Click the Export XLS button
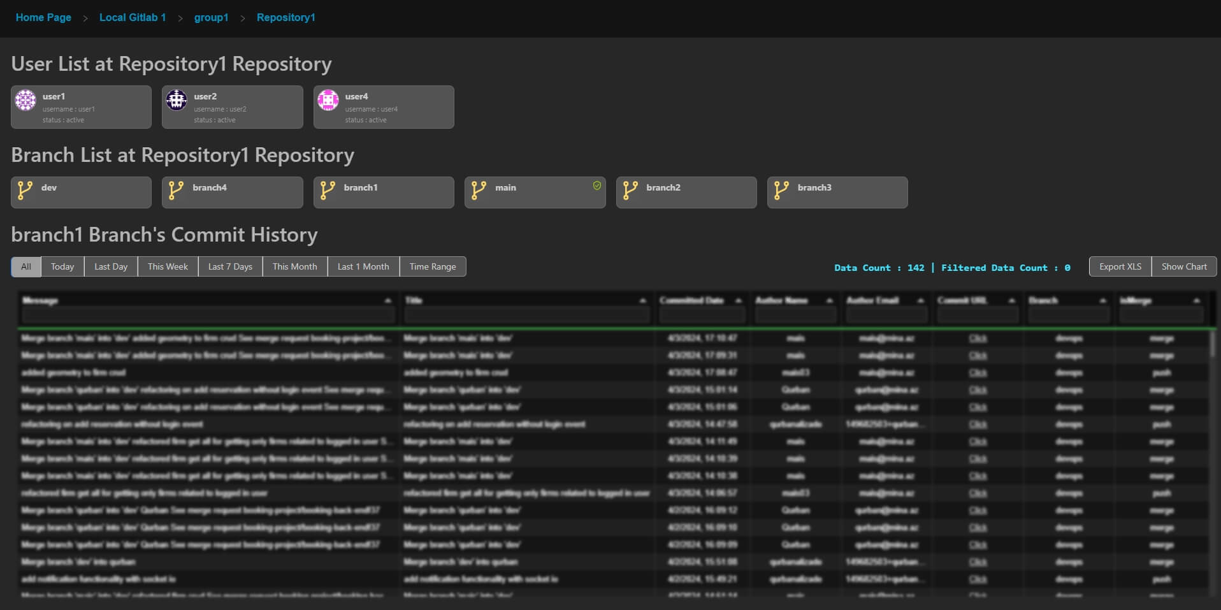The image size is (1221, 610). click(x=1120, y=266)
